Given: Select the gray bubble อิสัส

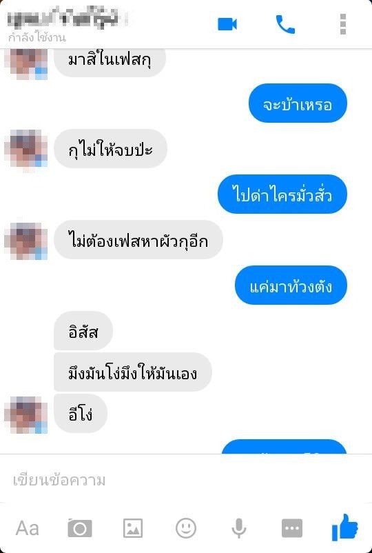Looking at the screenshot, I should (x=83, y=331).
